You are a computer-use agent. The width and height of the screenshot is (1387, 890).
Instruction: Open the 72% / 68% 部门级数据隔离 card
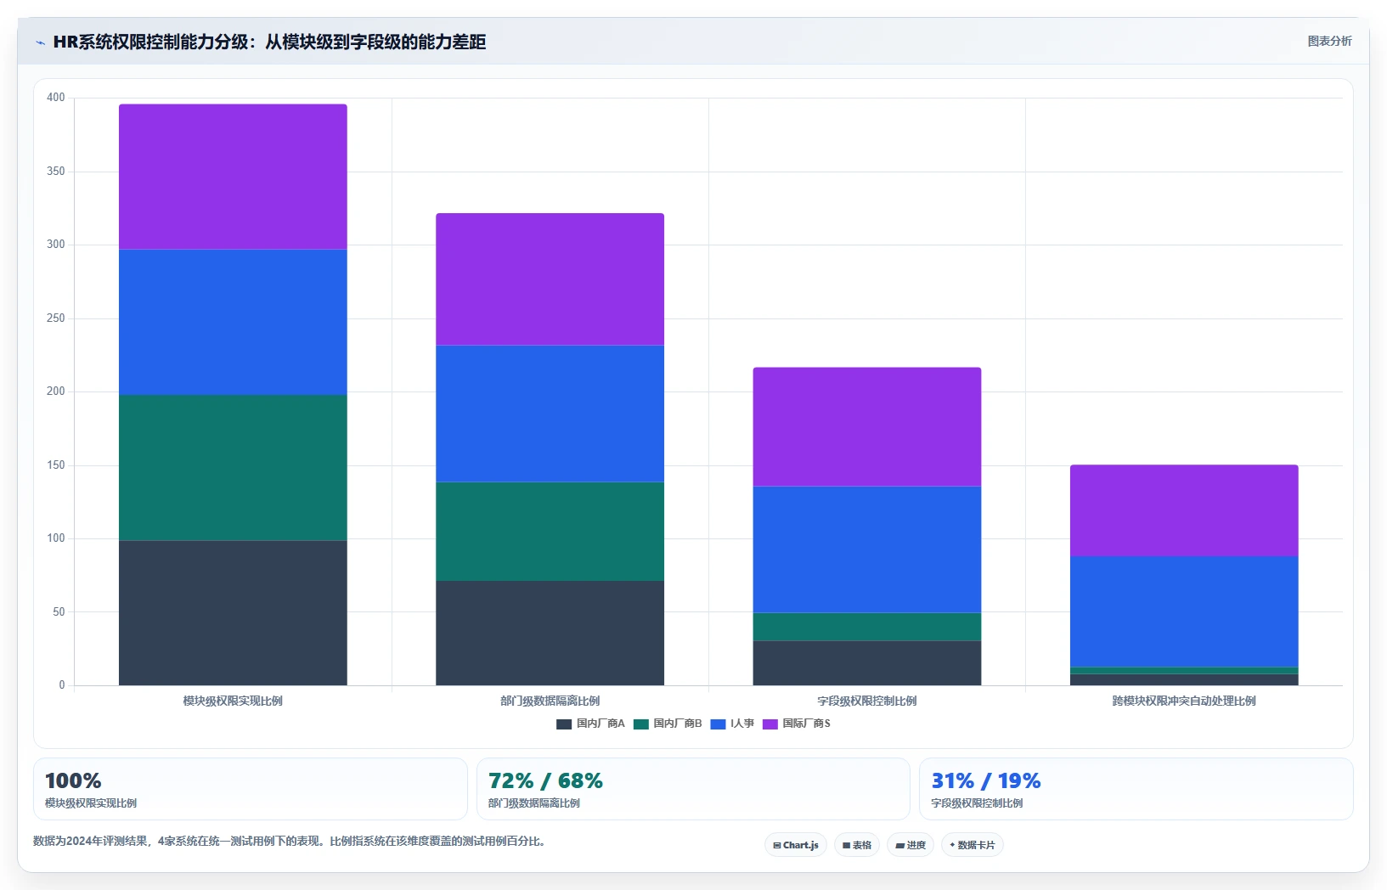coord(693,789)
